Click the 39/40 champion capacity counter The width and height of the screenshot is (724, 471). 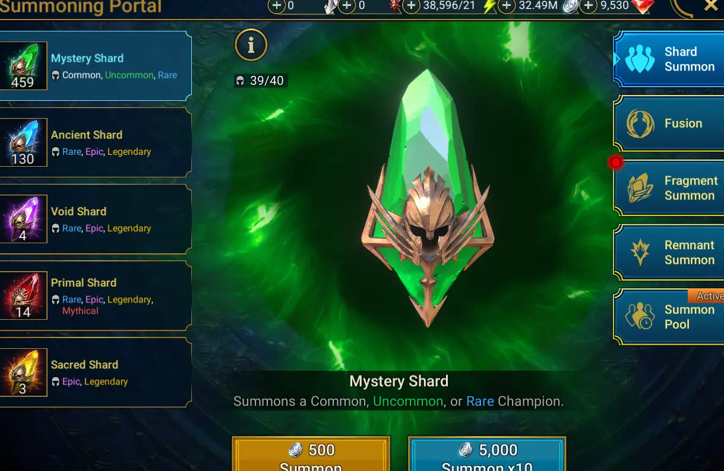point(261,81)
